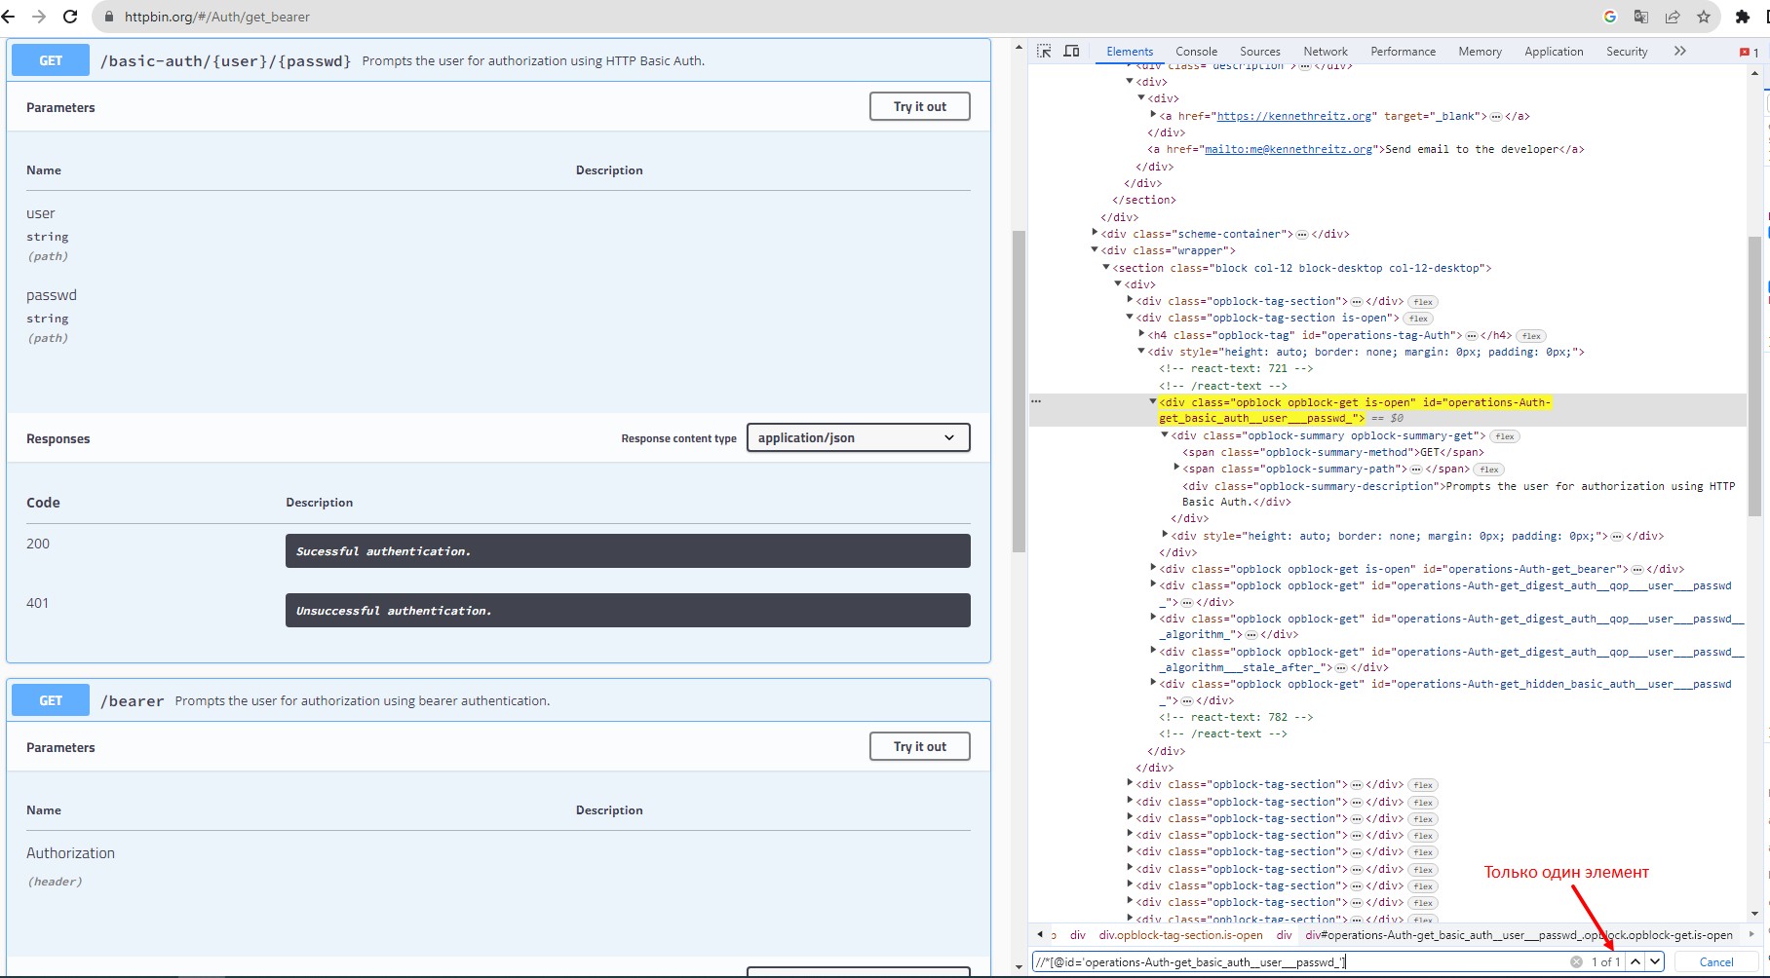Click the Translate page icon

(1641, 17)
